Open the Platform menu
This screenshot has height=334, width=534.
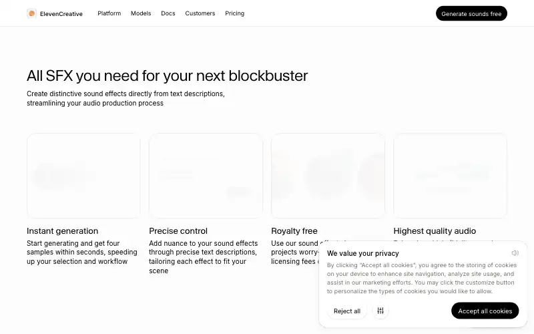pyautogui.click(x=109, y=13)
